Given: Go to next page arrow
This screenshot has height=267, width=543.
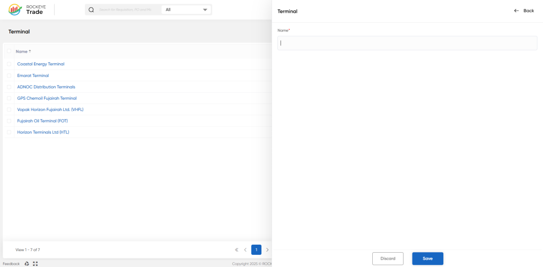Looking at the screenshot, I should tap(267, 249).
